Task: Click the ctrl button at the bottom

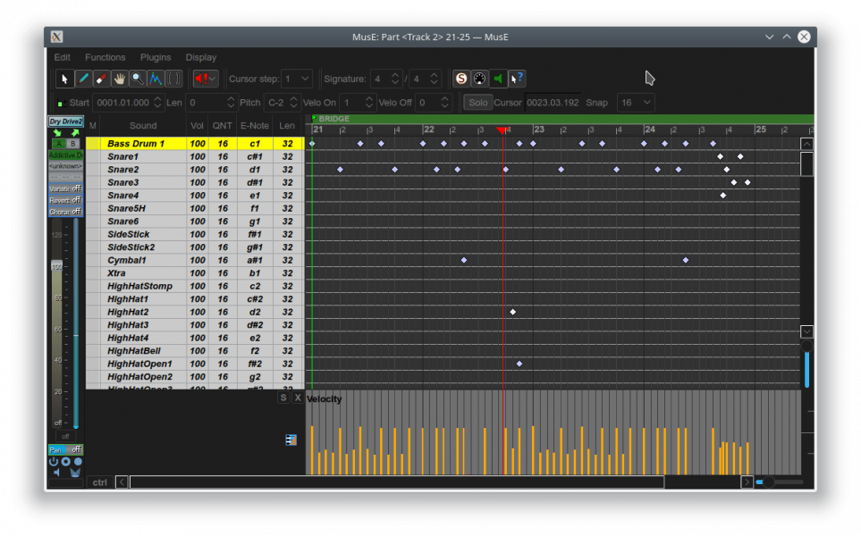Action: (x=100, y=482)
